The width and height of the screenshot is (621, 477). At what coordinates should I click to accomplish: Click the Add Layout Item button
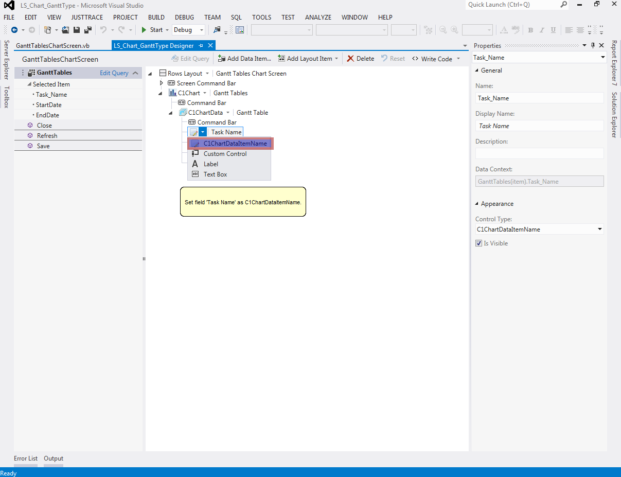pos(308,59)
